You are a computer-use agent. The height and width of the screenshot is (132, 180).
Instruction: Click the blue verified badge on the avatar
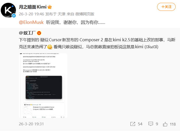click(14, 16)
